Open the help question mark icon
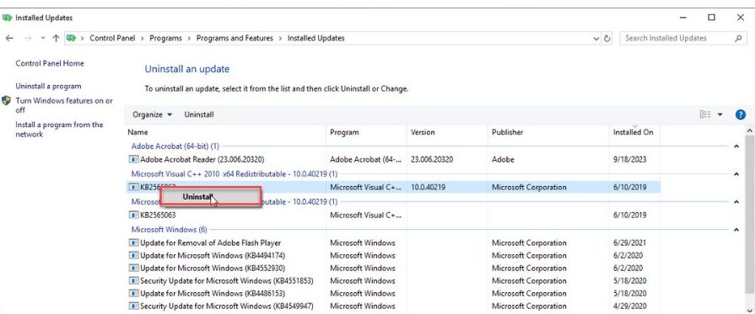755x314 pixels. (x=741, y=114)
